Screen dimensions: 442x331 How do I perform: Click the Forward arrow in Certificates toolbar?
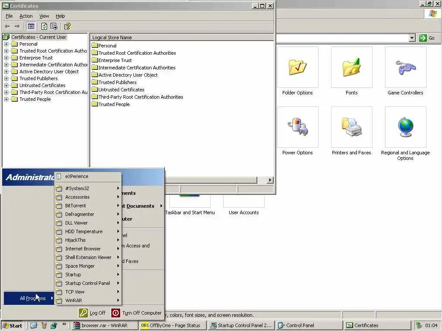[x=17, y=26]
